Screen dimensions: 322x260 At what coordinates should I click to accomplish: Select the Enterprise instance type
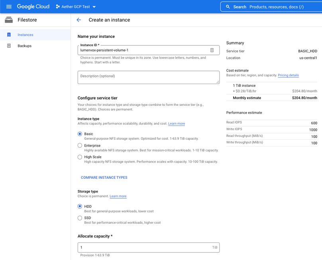coord(80,146)
